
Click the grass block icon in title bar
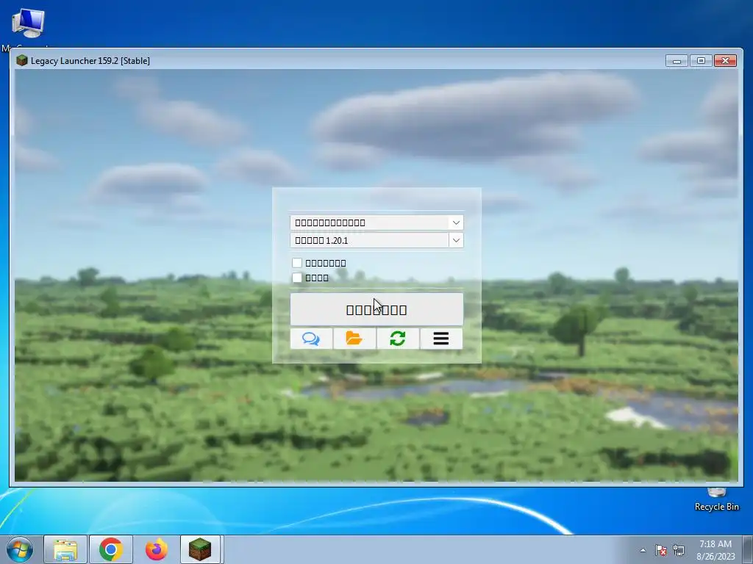click(21, 60)
